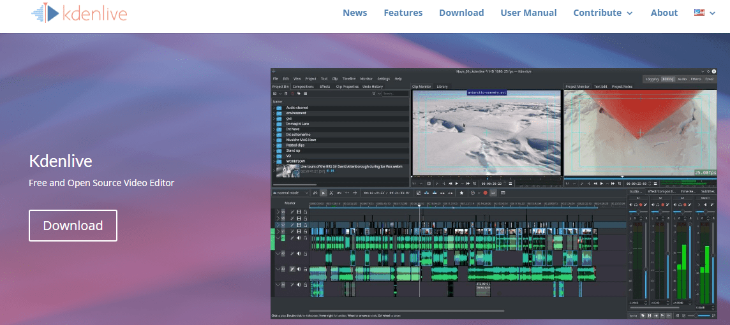Viewport: 730px width, 325px height.
Task: Collapse audio track A4 using its chevron
Action: 278,285
